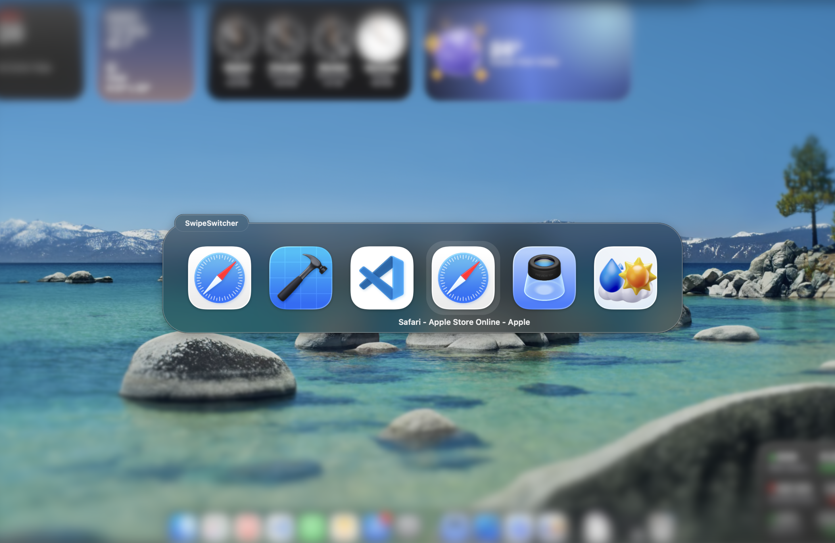Image resolution: width=835 pixels, height=543 pixels.
Task: Switch to Visual Studio Code in the switcher
Action: pyautogui.click(x=382, y=278)
